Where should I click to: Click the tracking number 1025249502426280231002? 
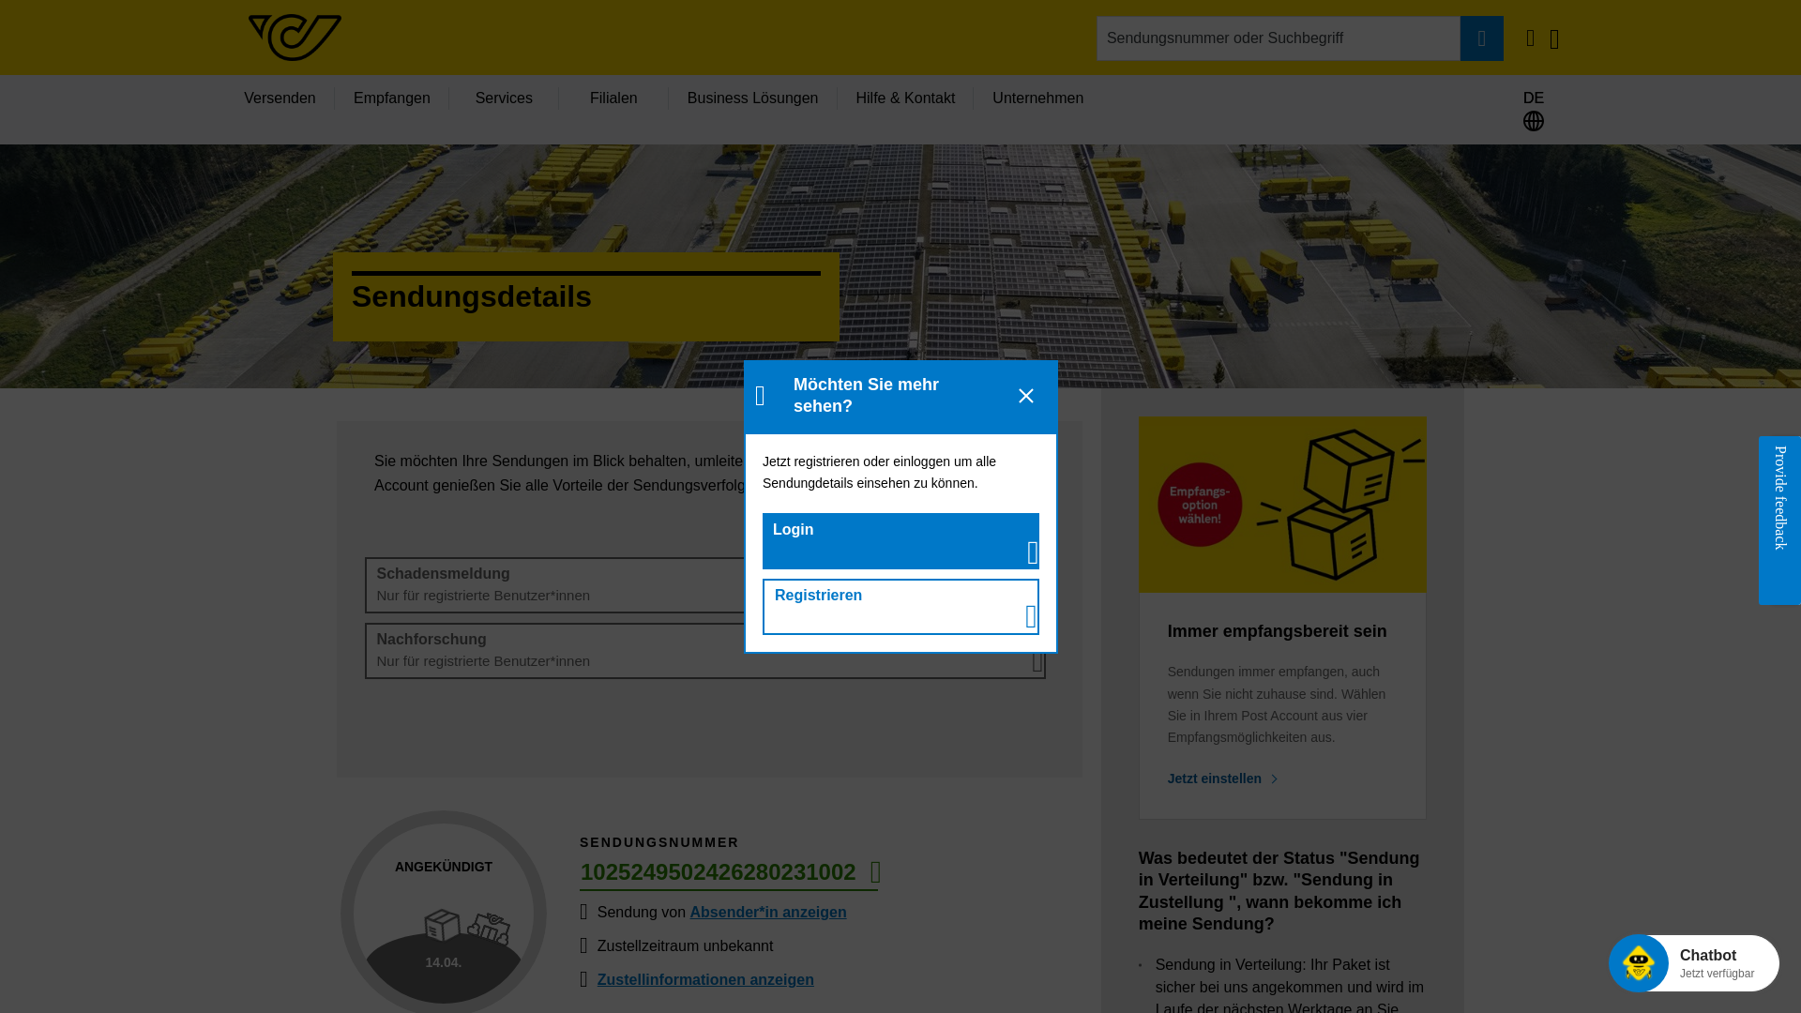718,872
